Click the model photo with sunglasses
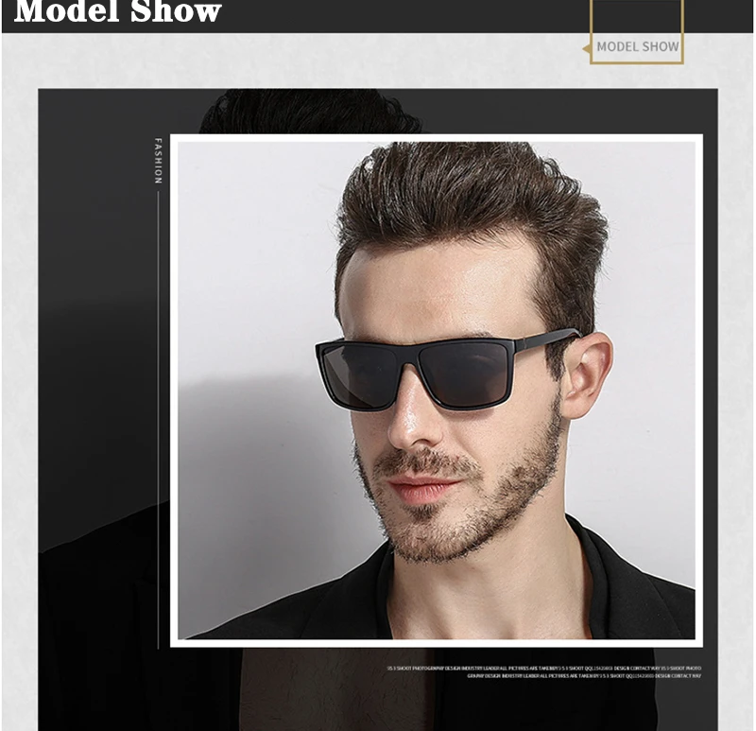Viewport: 756px width, 731px height. pos(437,391)
